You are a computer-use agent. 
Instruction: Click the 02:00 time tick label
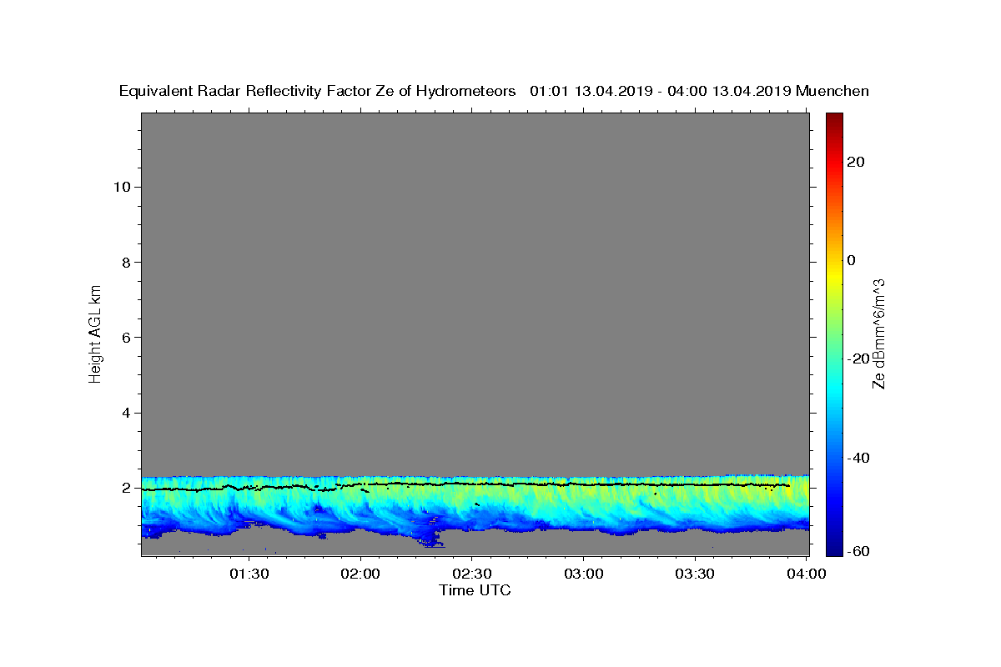360,574
